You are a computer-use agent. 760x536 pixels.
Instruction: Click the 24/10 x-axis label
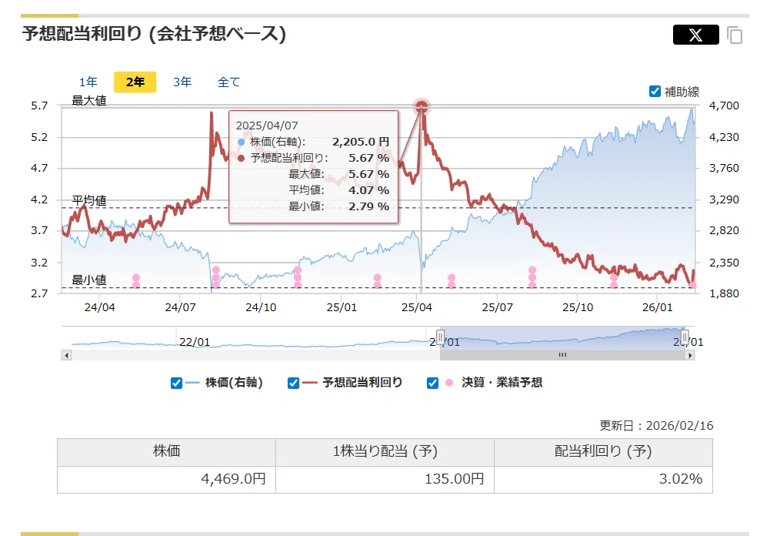tap(261, 307)
